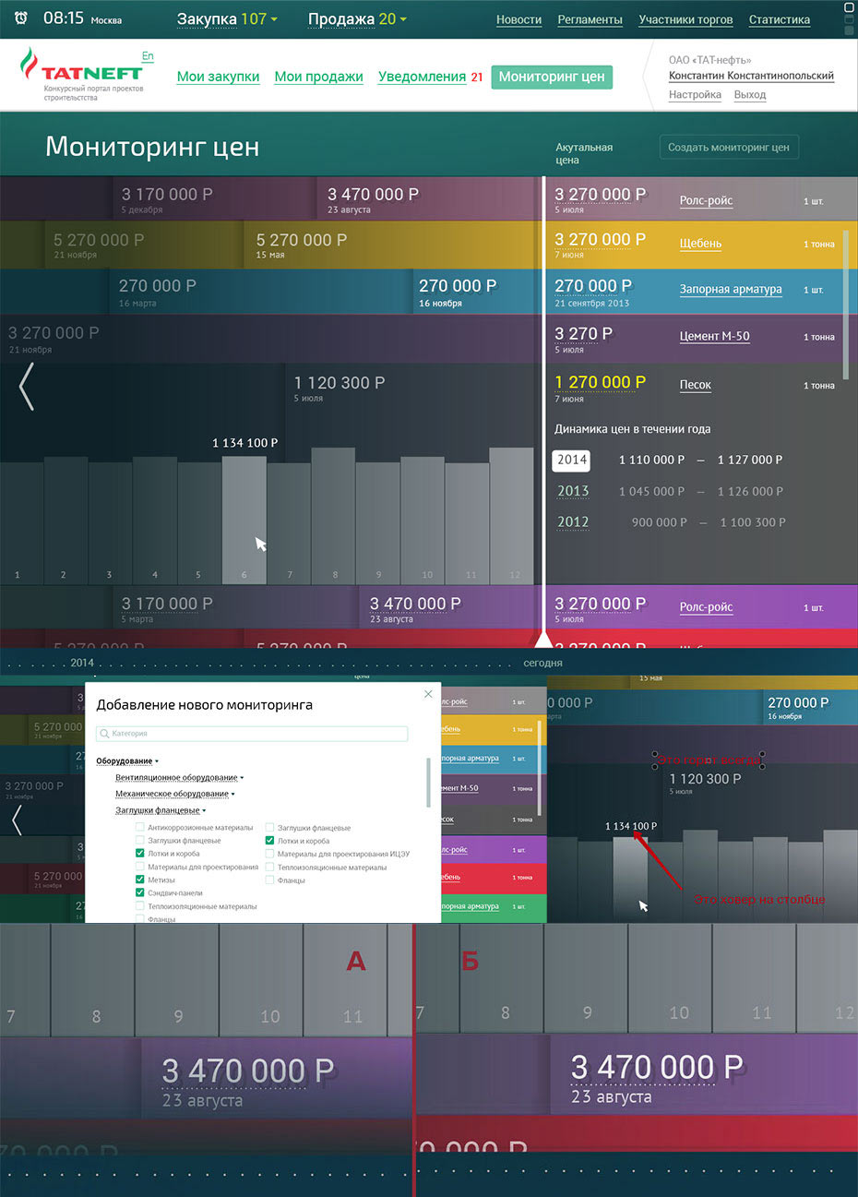Click the month 6 bar in the chart

(244, 520)
